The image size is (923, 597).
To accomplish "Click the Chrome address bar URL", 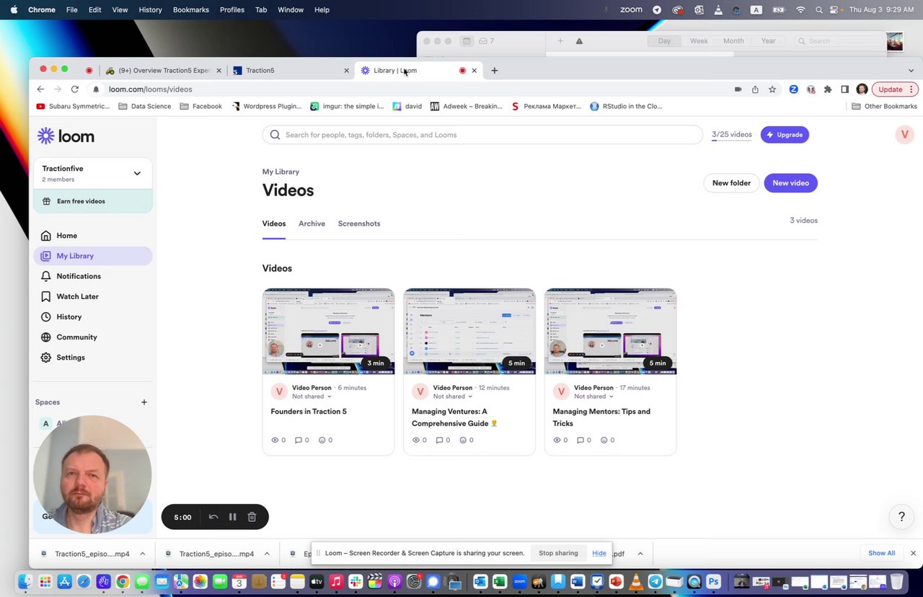I will point(150,89).
